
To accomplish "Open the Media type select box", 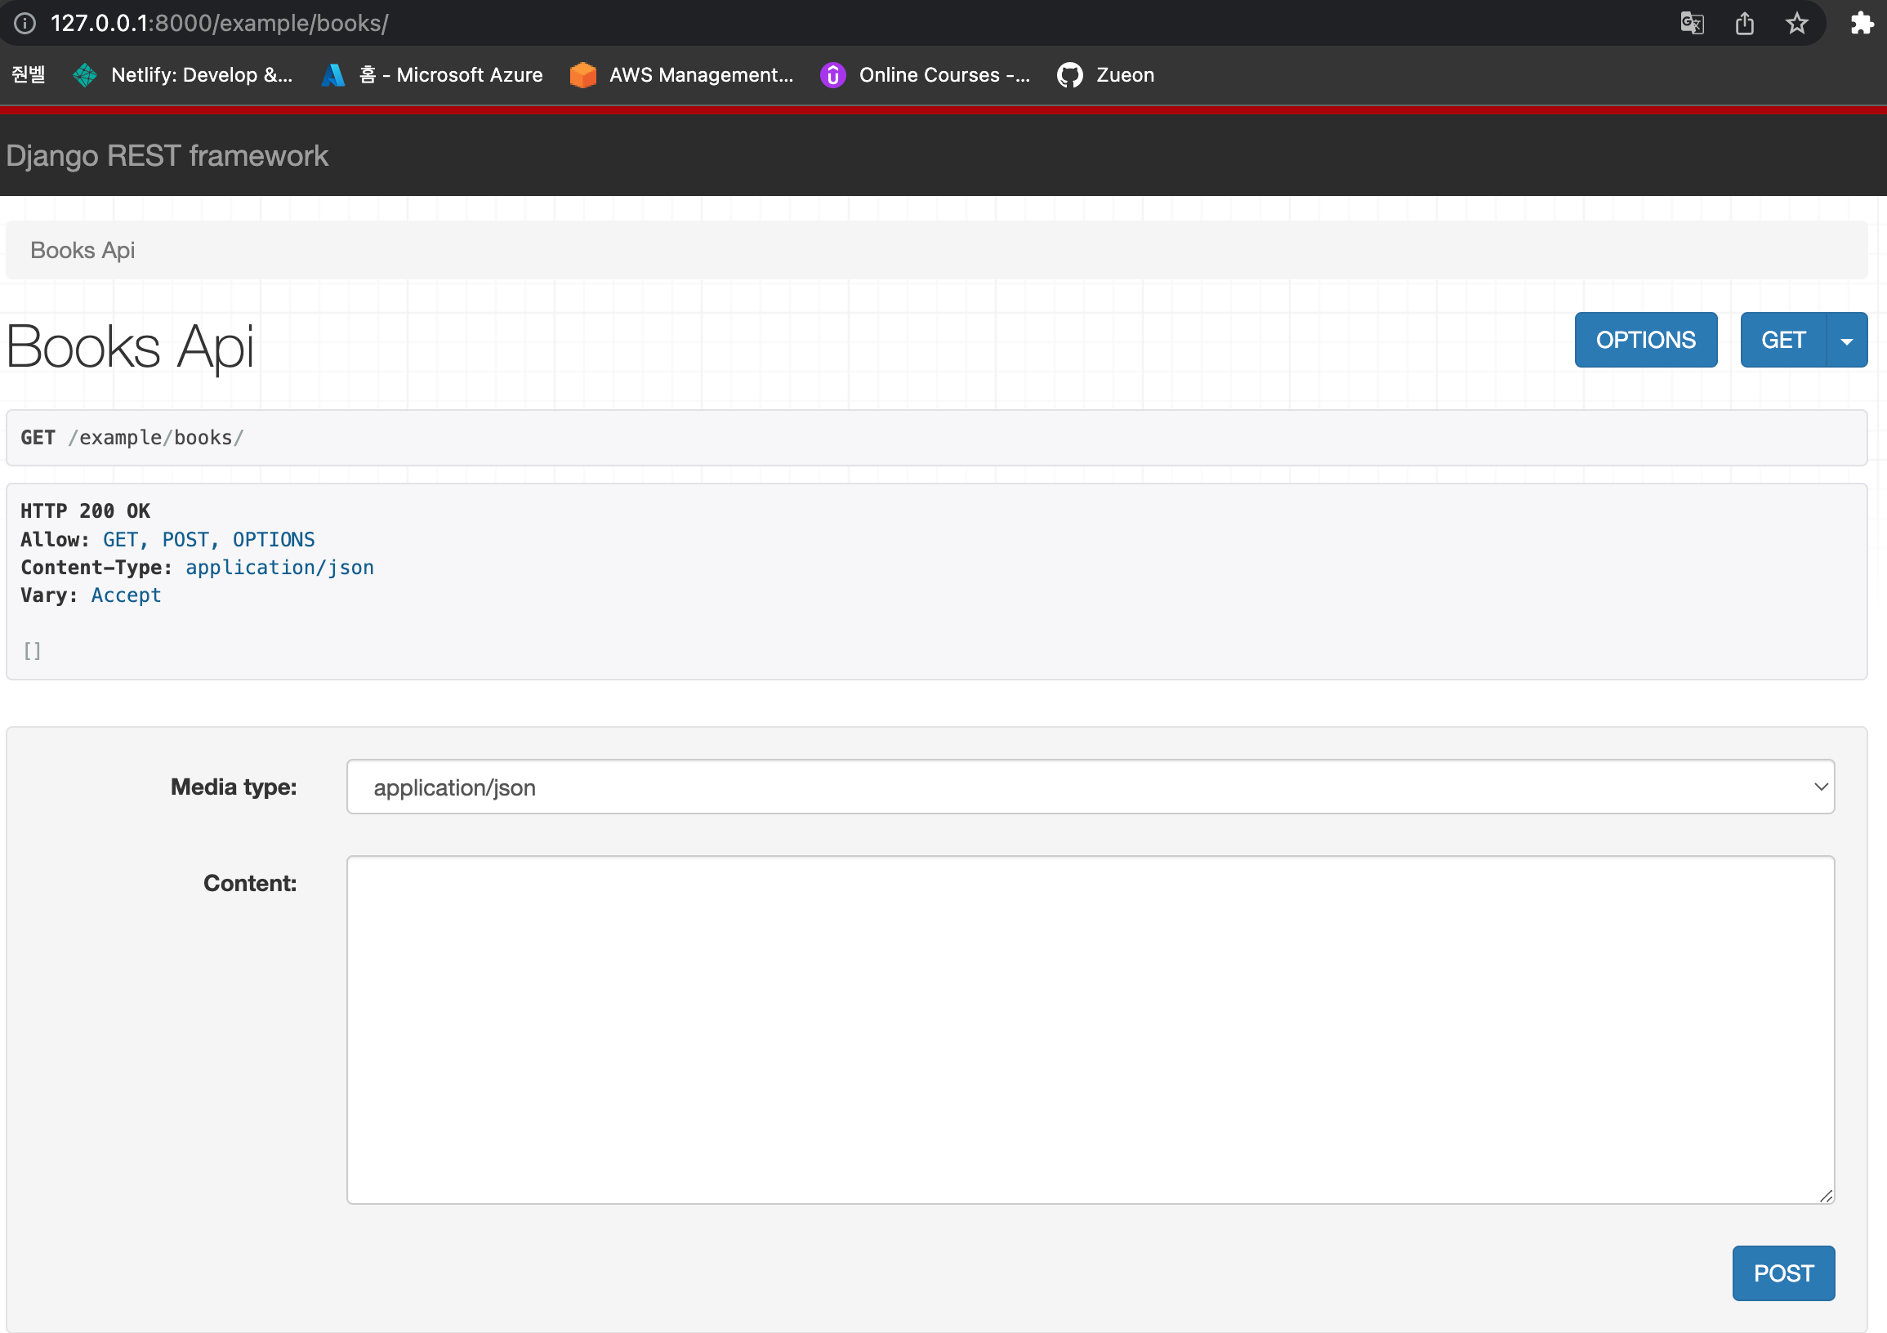I will [1090, 787].
